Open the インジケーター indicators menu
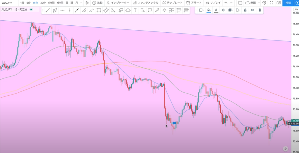The image size is (299, 153). point(118,3)
